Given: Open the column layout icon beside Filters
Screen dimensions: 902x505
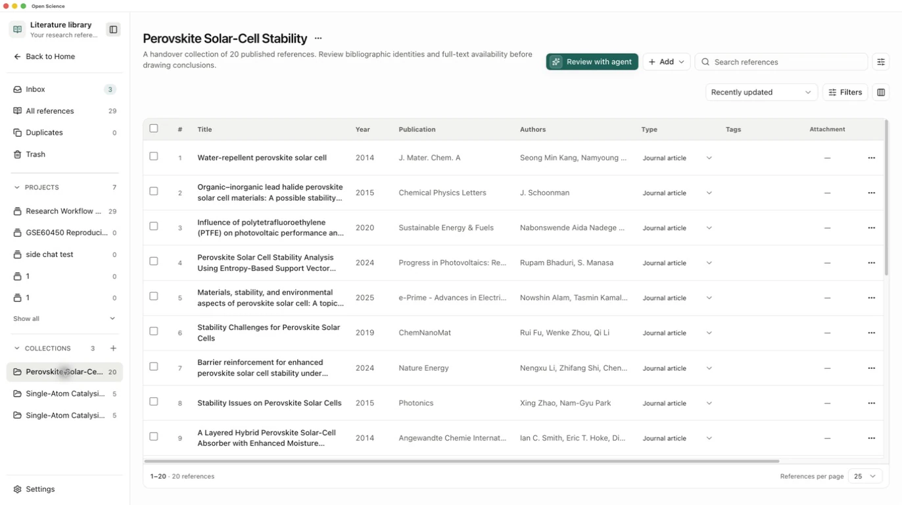Looking at the screenshot, I should click(881, 93).
